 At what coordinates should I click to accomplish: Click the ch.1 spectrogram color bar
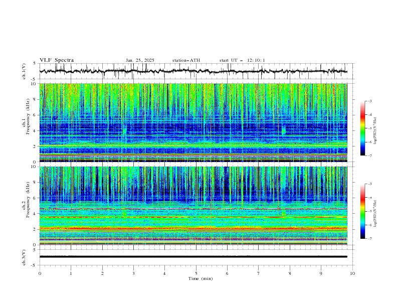coord(362,128)
